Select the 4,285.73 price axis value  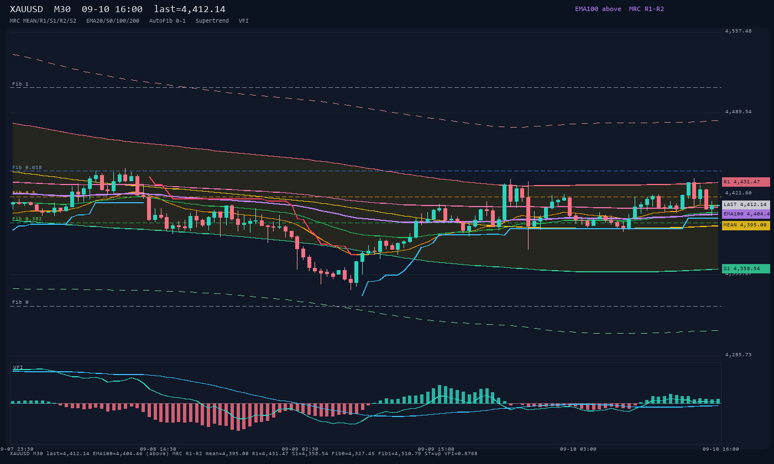click(739, 355)
